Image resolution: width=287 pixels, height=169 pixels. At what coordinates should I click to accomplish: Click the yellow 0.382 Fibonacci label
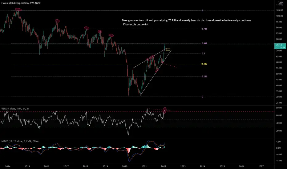(204, 64)
